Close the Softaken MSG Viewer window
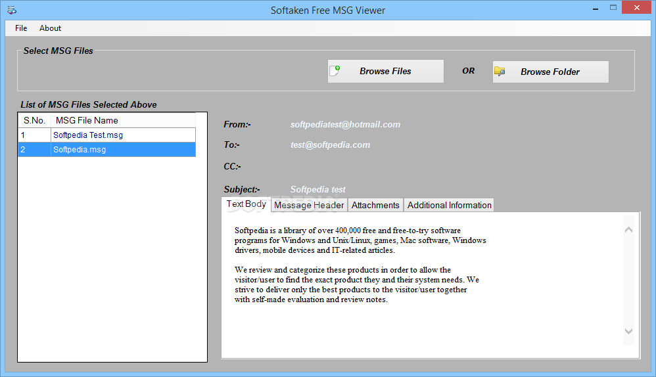 637,7
